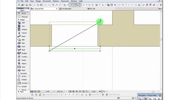Open dropdown arrow beside snap guides toggle
This screenshot has height=100, width=179.
point(80,5)
